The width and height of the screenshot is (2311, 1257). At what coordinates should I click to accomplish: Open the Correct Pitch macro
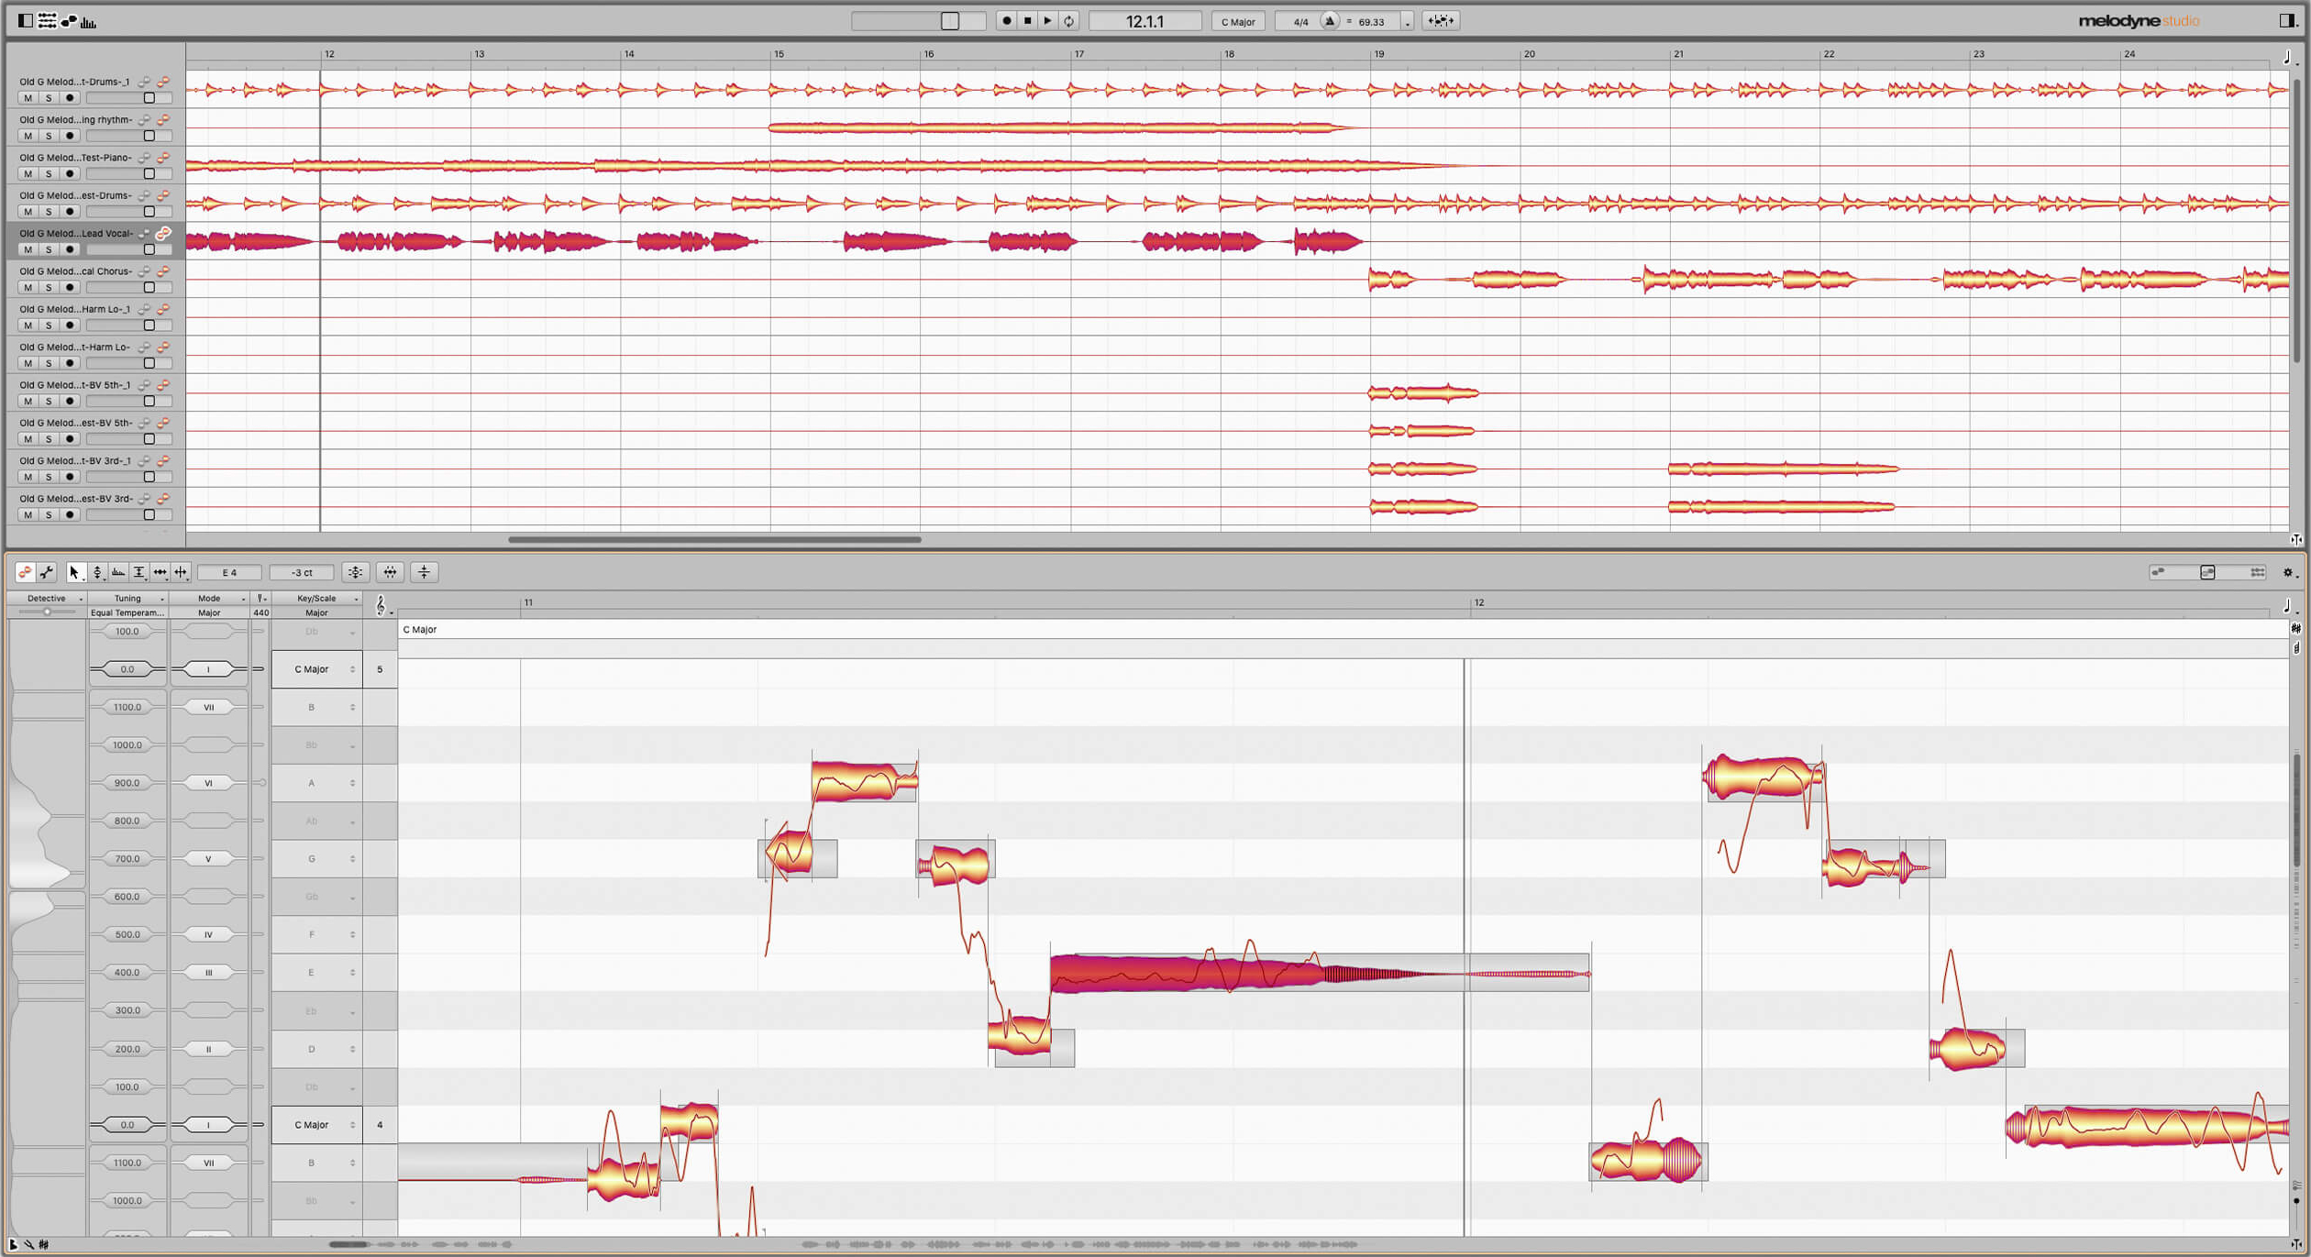pos(355,572)
